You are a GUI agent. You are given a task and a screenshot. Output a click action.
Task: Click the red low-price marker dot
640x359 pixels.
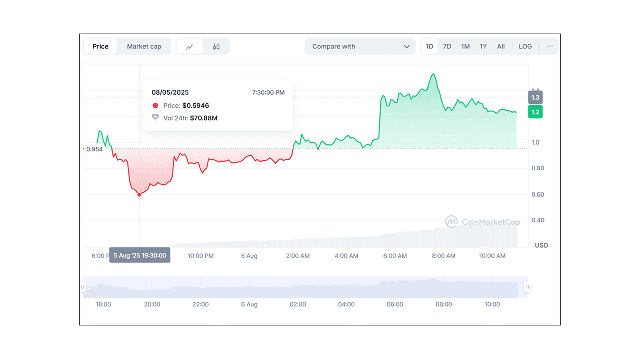pos(139,195)
